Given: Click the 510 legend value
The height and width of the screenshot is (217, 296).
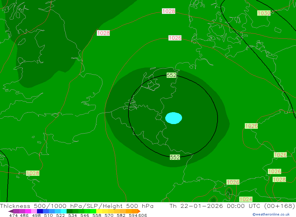Looking at the screenshot, I should [x=48, y=215].
